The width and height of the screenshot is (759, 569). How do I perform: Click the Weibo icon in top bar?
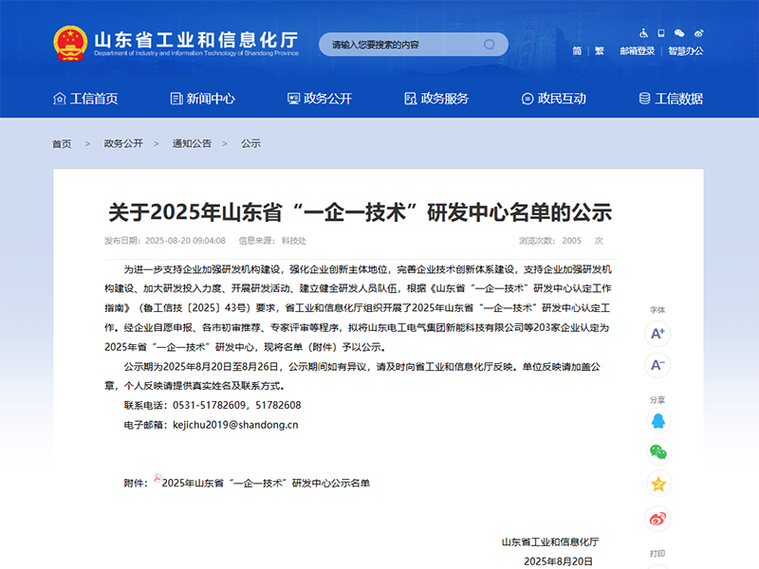(x=699, y=33)
